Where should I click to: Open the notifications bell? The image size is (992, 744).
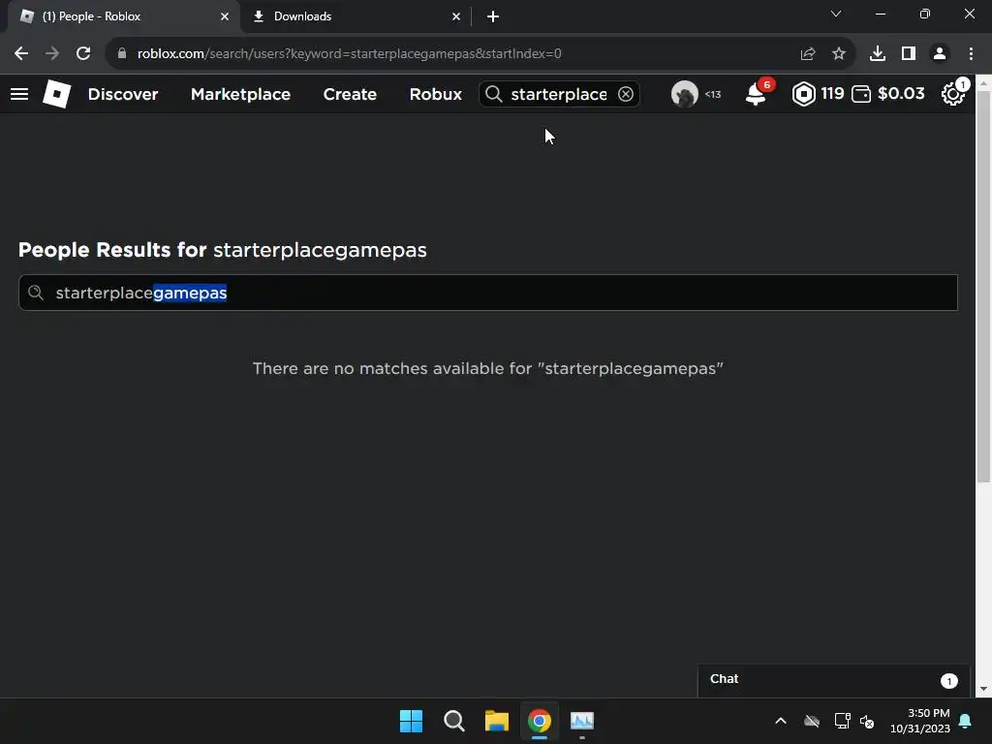pyautogui.click(x=756, y=94)
